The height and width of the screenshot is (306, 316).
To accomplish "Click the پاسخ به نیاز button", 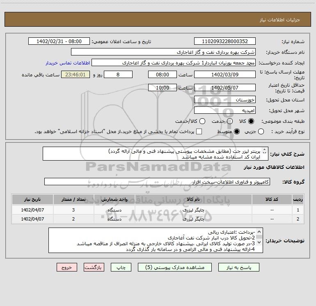I will click(238, 267).
